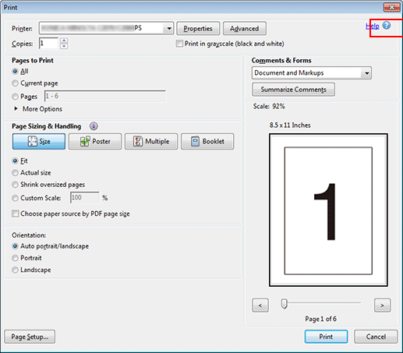Open the Printer dropdown list
The height and width of the screenshot is (353, 403).
tap(169, 28)
